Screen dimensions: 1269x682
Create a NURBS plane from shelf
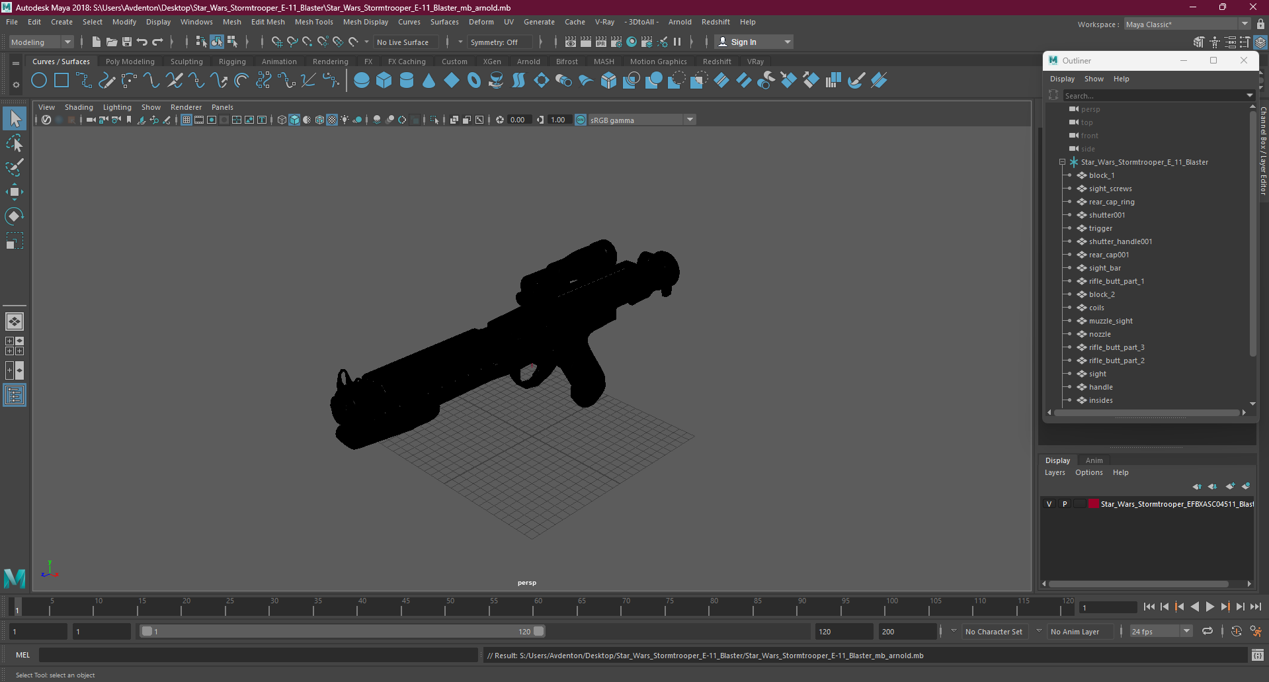[452, 81]
